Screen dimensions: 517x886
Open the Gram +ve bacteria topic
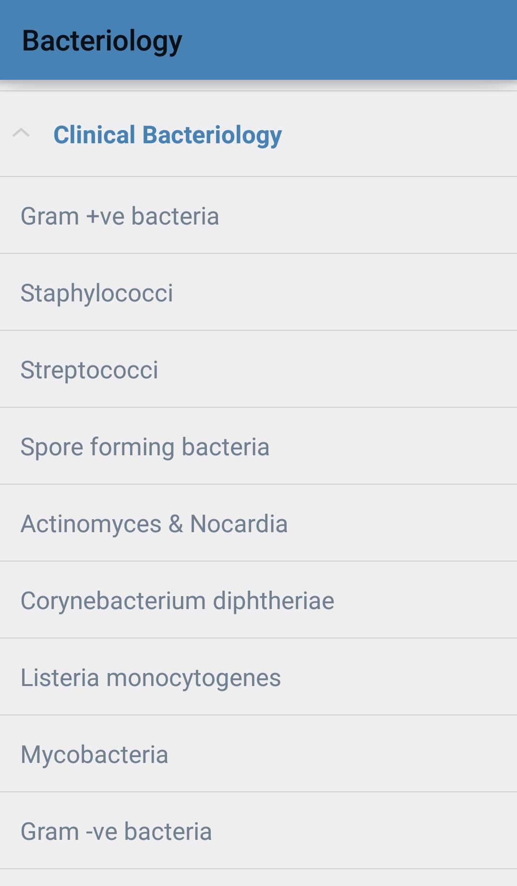(x=120, y=216)
